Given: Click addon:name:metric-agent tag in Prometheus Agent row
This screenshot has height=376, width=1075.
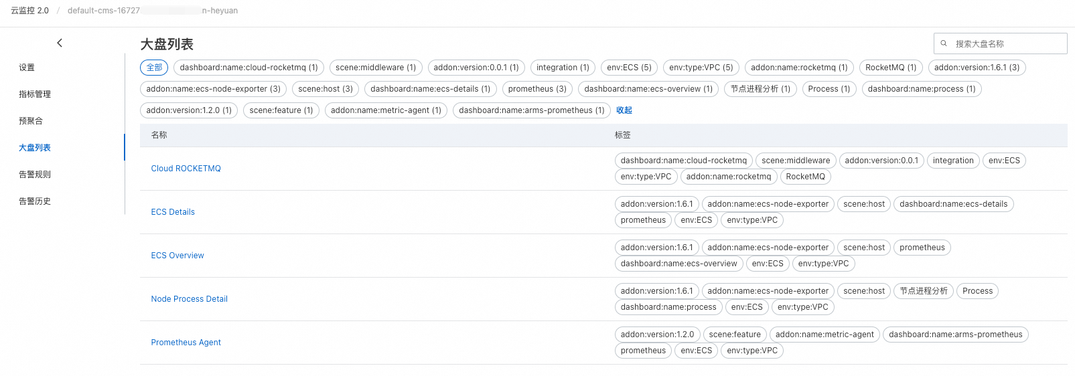Looking at the screenshot, I should [825, 335].
